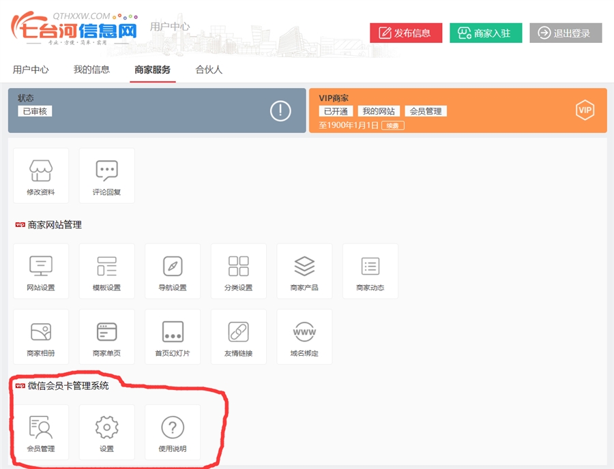This screenshot has height=469, width=614.
Task: Click the red 发布信息 button
Action: (x=406, y=33)
